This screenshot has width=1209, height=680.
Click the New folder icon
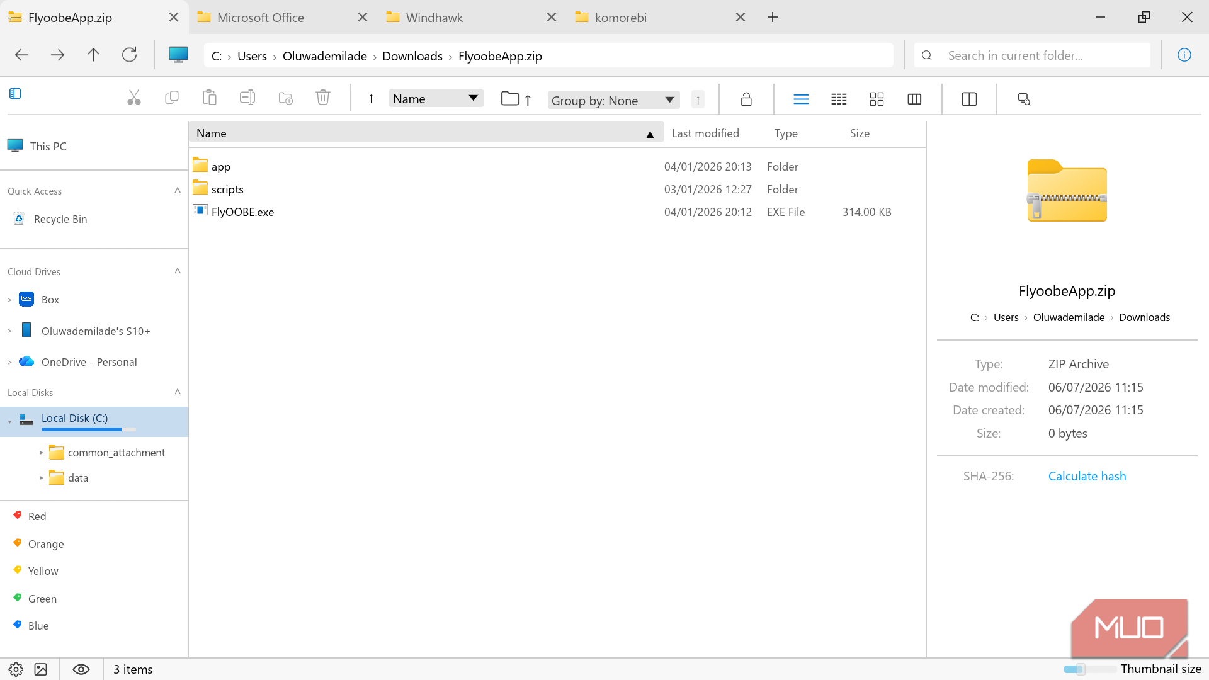tap(285, 98)
